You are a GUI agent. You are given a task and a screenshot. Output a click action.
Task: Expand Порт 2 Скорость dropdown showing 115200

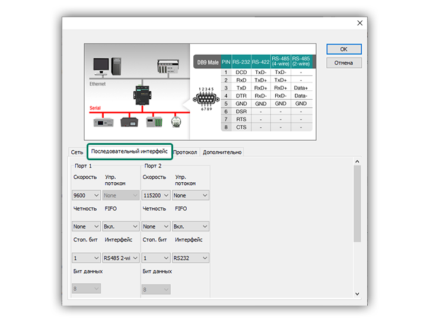click(156, 195)
